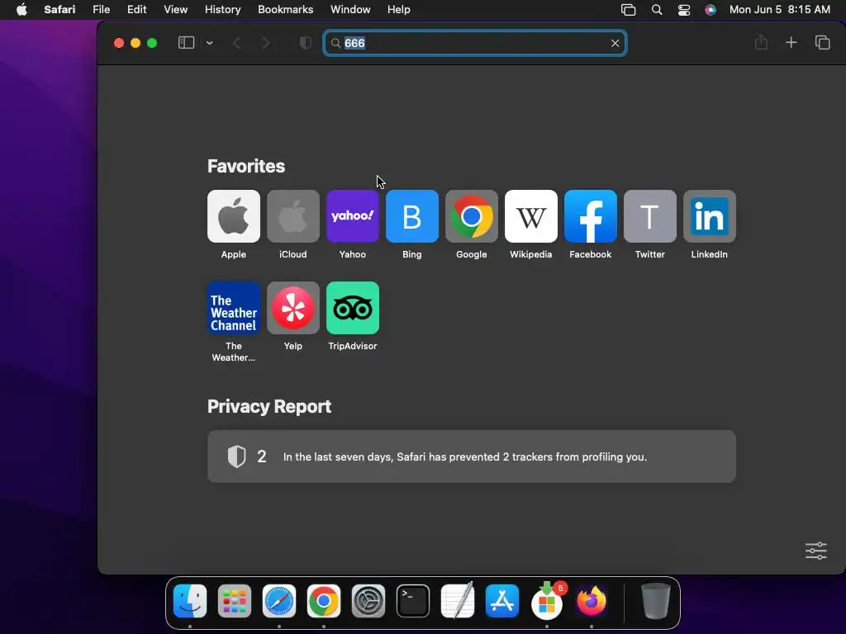Image resolution: width=846 pixels, height=634 pixels.
Task: Open Spotlight search in menu bar
Action: click(x=657, y=10)
